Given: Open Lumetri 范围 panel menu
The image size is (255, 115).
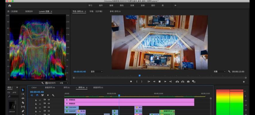Looking at the screenshot, I should coord(51,11).
